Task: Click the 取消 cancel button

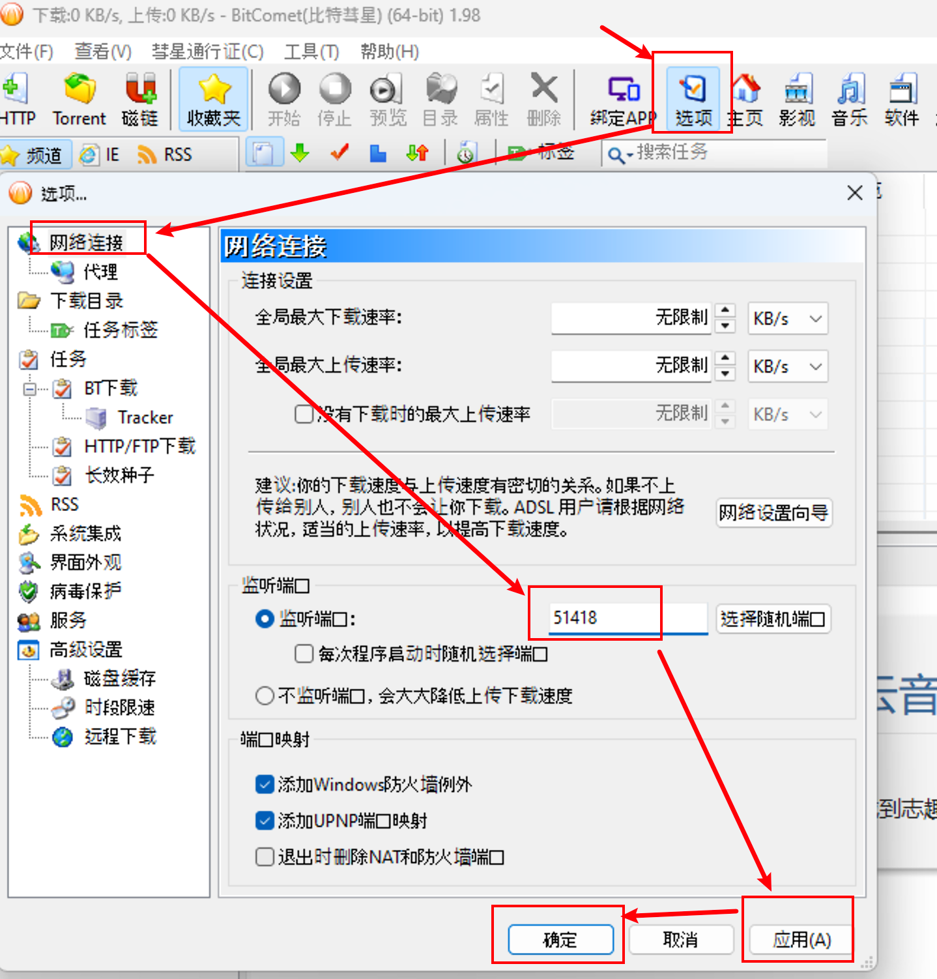Action: [680, 939]
